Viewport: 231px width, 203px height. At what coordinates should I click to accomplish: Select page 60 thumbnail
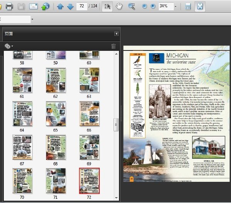coord(89,55)
